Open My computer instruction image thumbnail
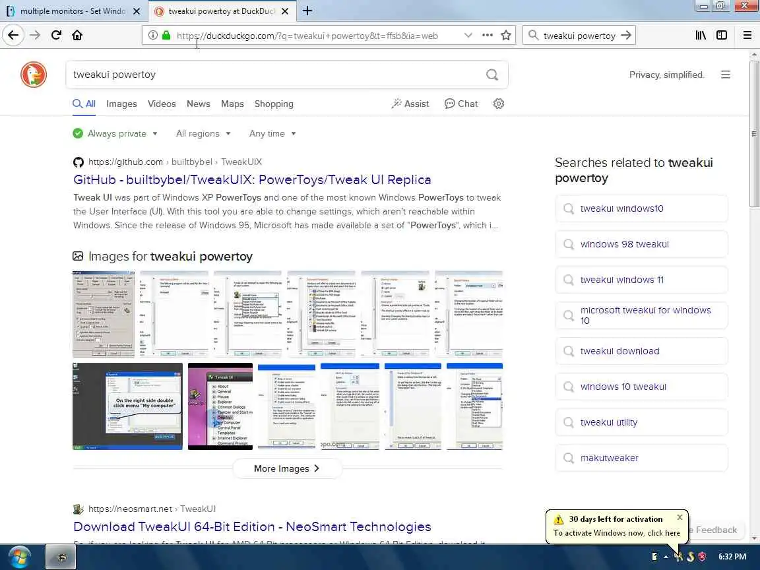Image resolution: width=760 pixels, height=570 pixels. pyautogui.click(x=127, y=406)
